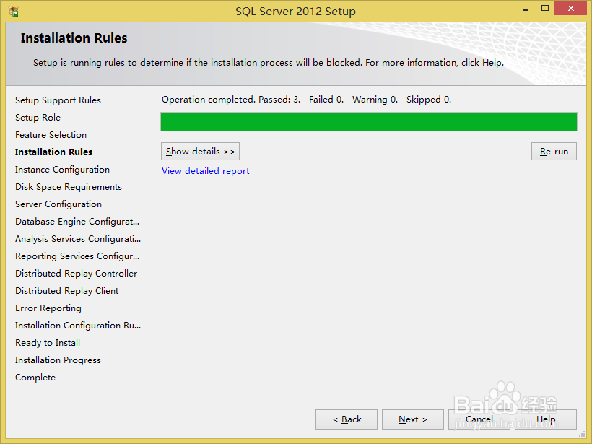Image resolution: width=592 pixels, height=444 pixels.
Task: Select the Installation Rules step
Action: tap(53, 152)
